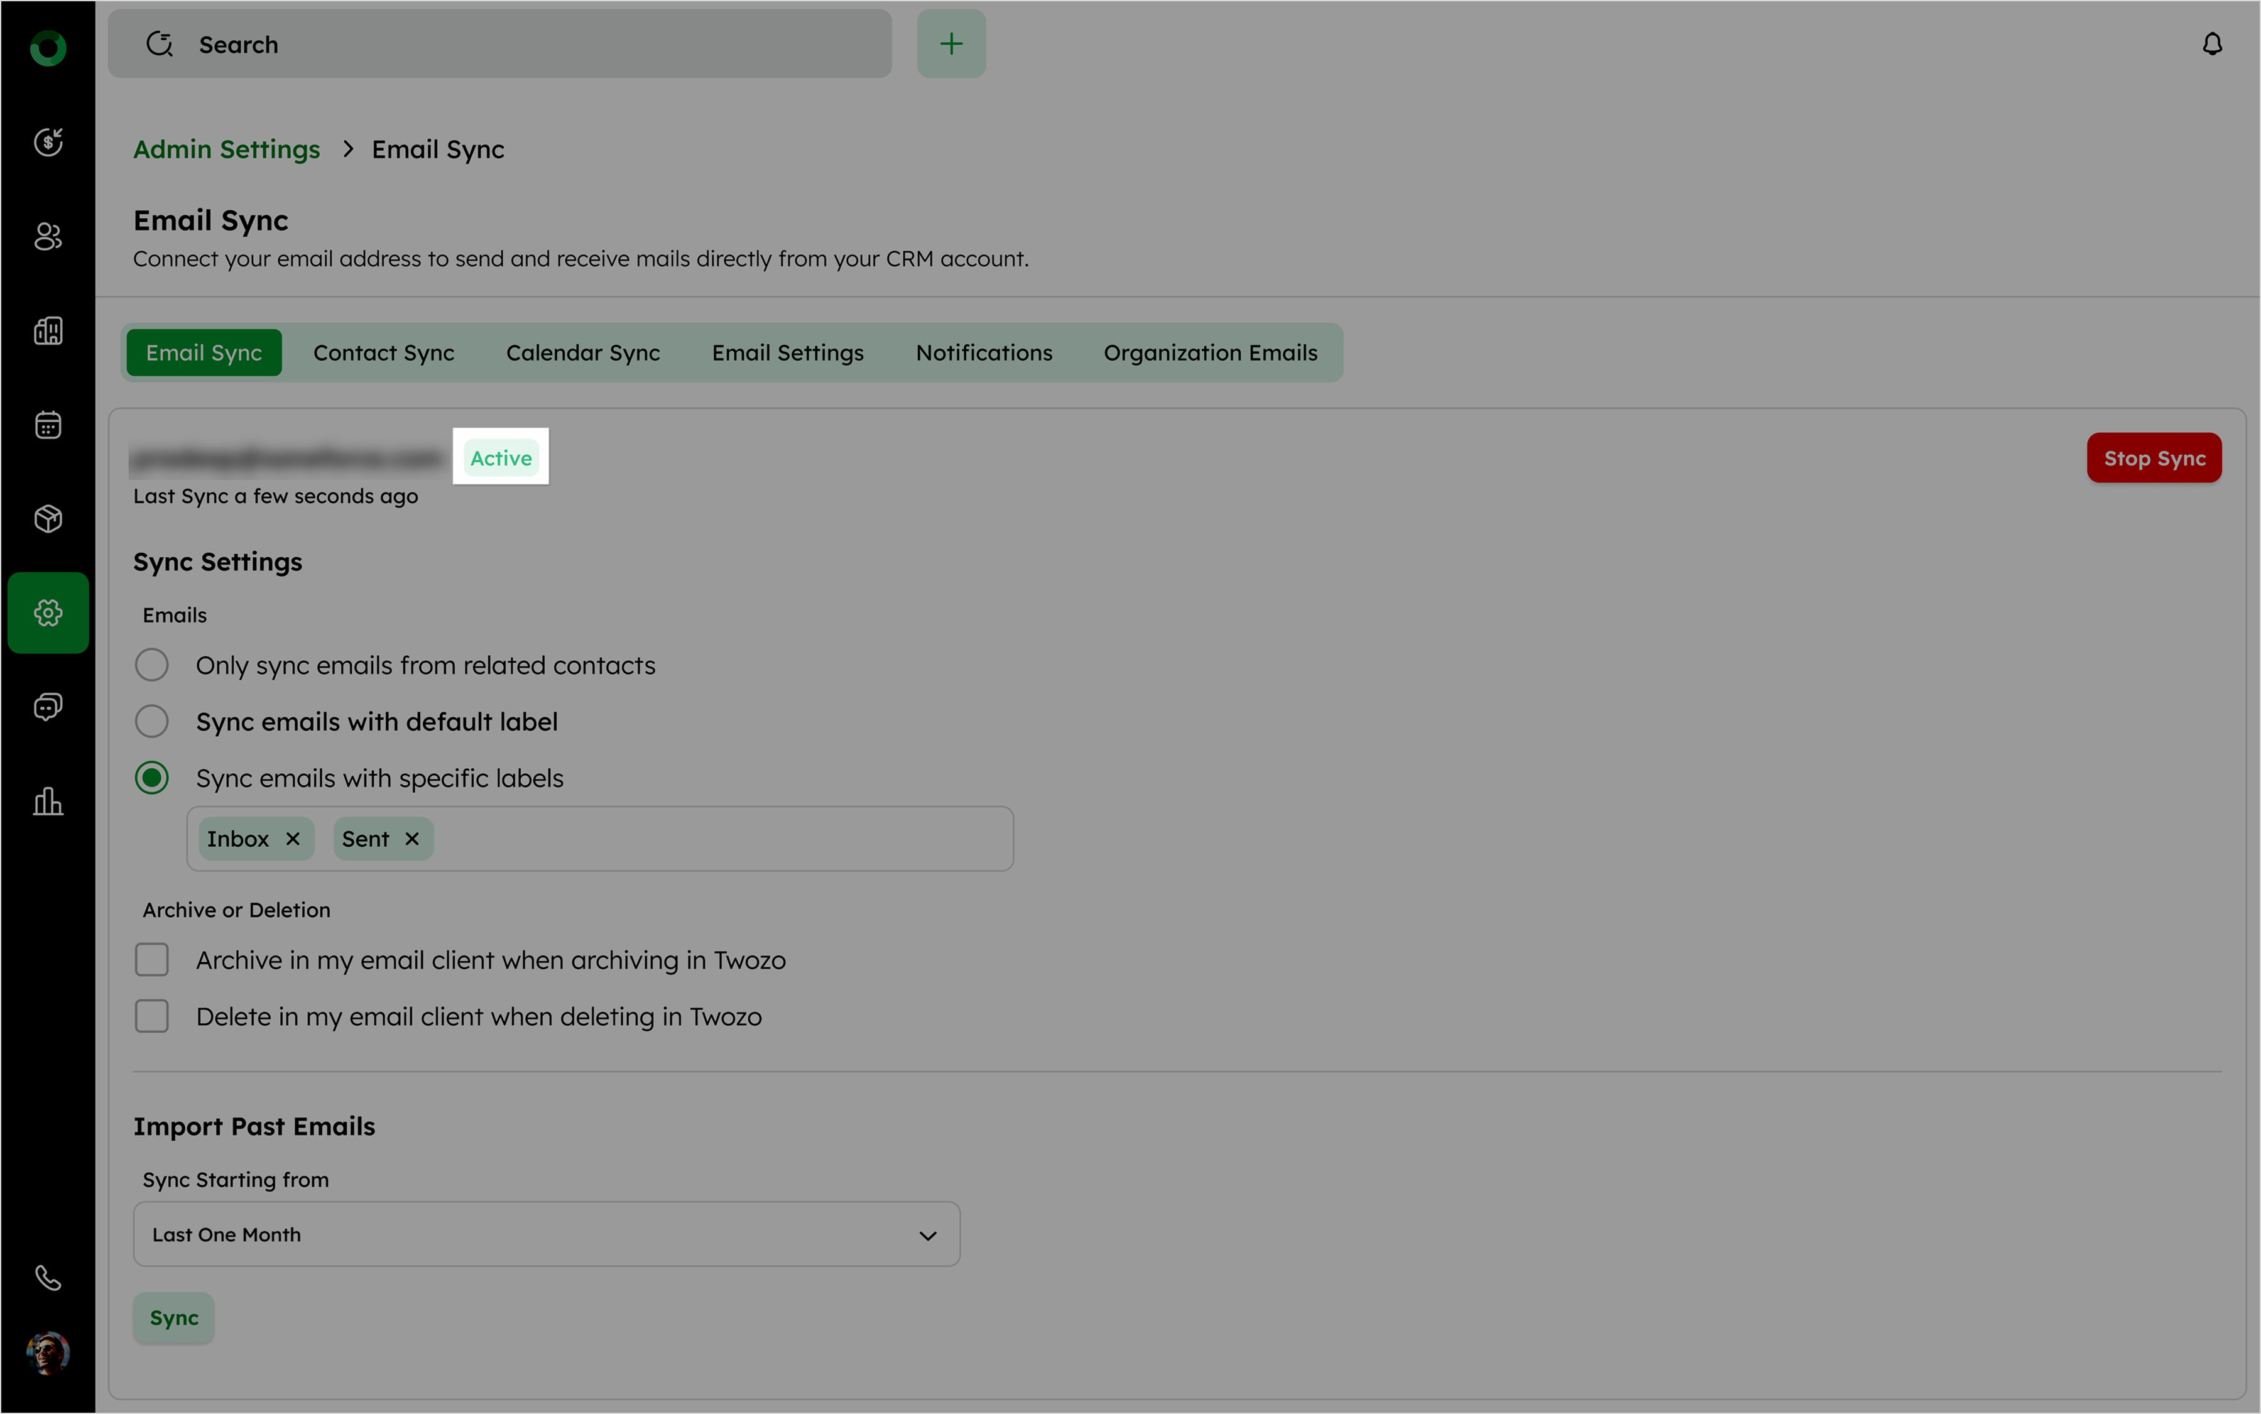This screenshot has width=2261, height=1414.
Task: Open the Companies building icon
Action: pyautogui.click(x=48, y=330)
